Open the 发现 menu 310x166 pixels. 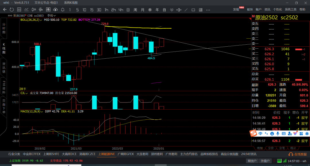coord(236,9)
